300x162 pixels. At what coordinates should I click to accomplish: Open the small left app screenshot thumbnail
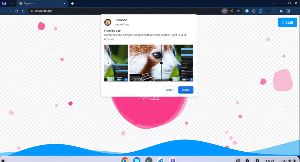click(116, 63)
